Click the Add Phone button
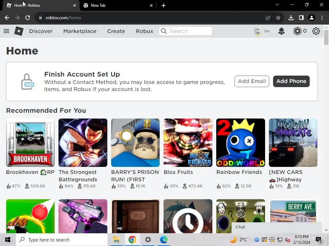The image size is (329, 246). (x=291, y=81)
